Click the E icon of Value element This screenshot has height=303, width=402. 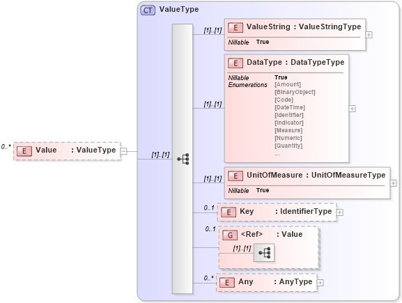(24, 151)
